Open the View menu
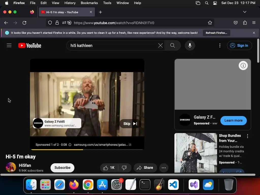This screenshot has width=260, height=195. click(x=55, y=3)
